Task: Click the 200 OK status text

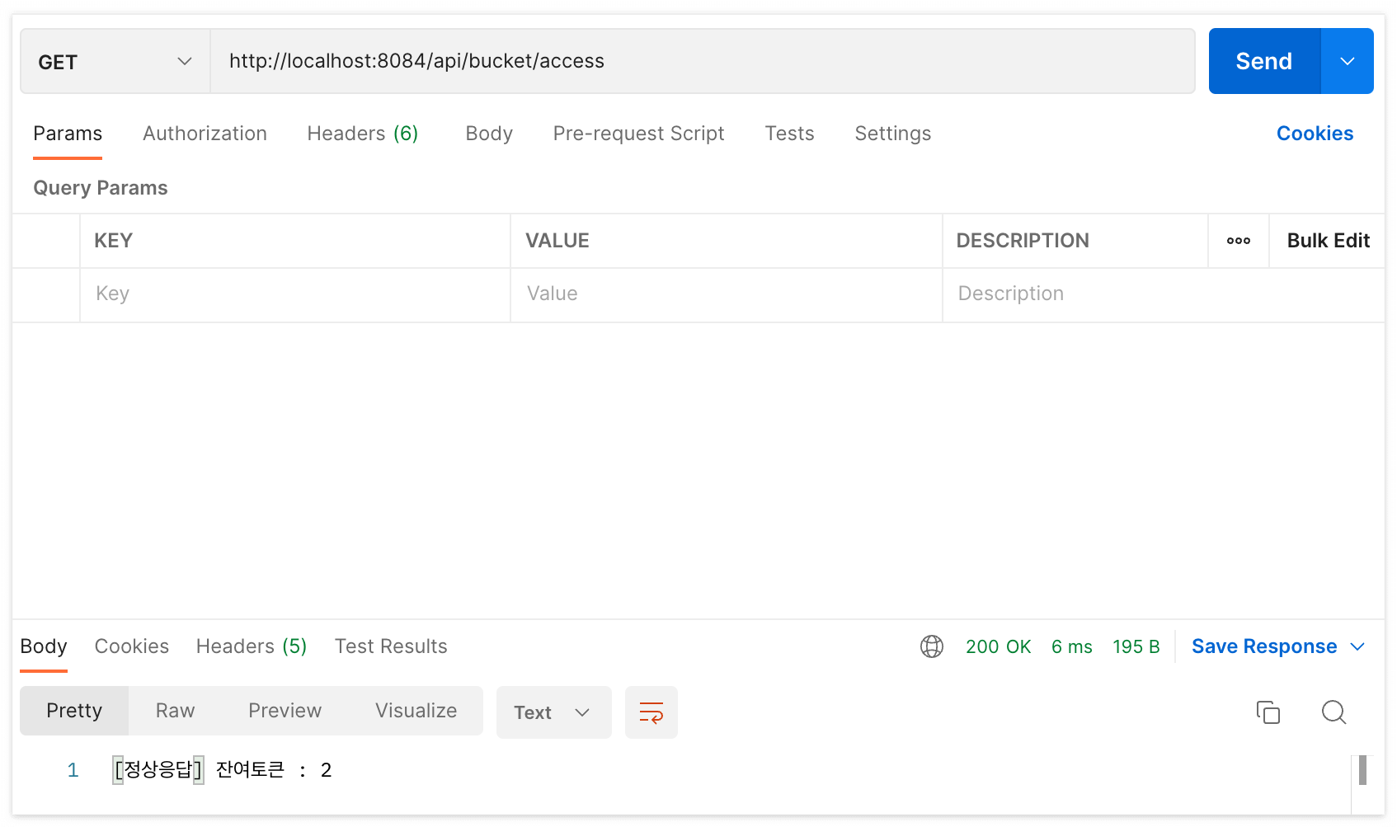Action: coord(998,646)
